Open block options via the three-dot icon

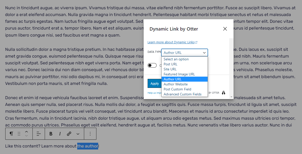tap(90, 134)
